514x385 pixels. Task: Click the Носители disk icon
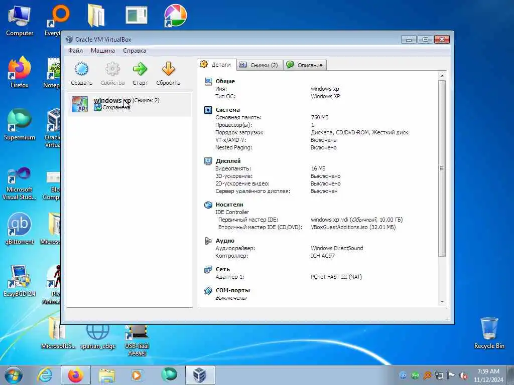coord(208,205)
